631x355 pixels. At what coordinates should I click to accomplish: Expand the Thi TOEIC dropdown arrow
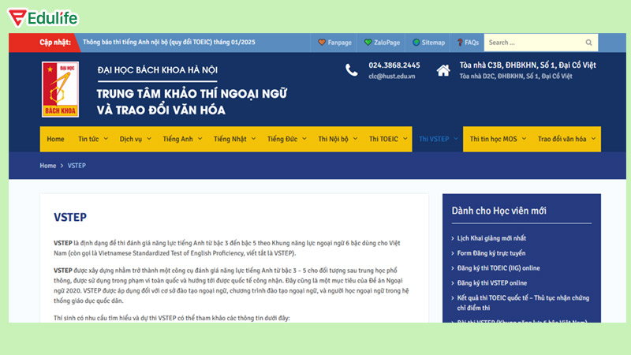tap(405, 139)
